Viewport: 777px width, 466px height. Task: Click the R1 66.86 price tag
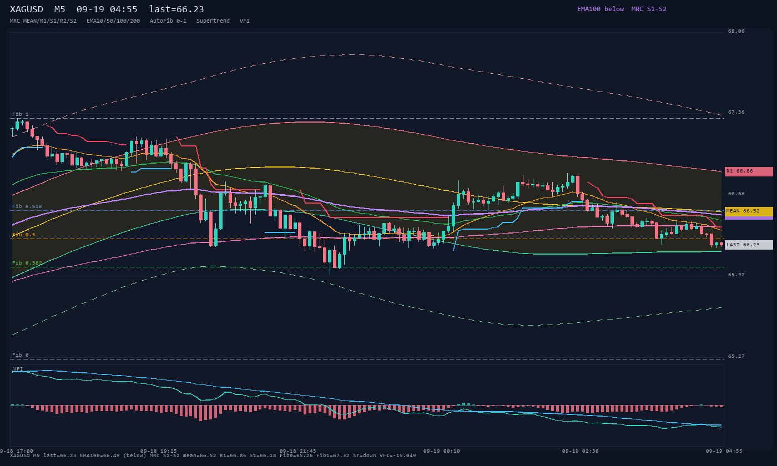coord(749,171)
